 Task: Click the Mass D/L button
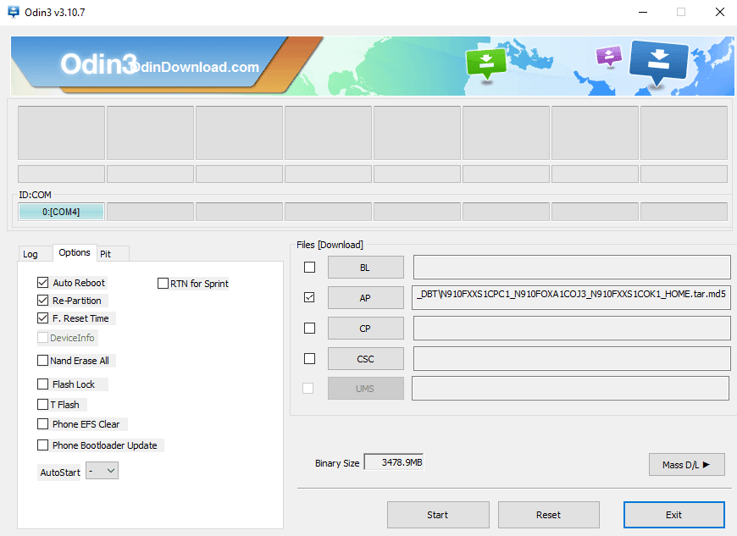click(x=687, y=465)
